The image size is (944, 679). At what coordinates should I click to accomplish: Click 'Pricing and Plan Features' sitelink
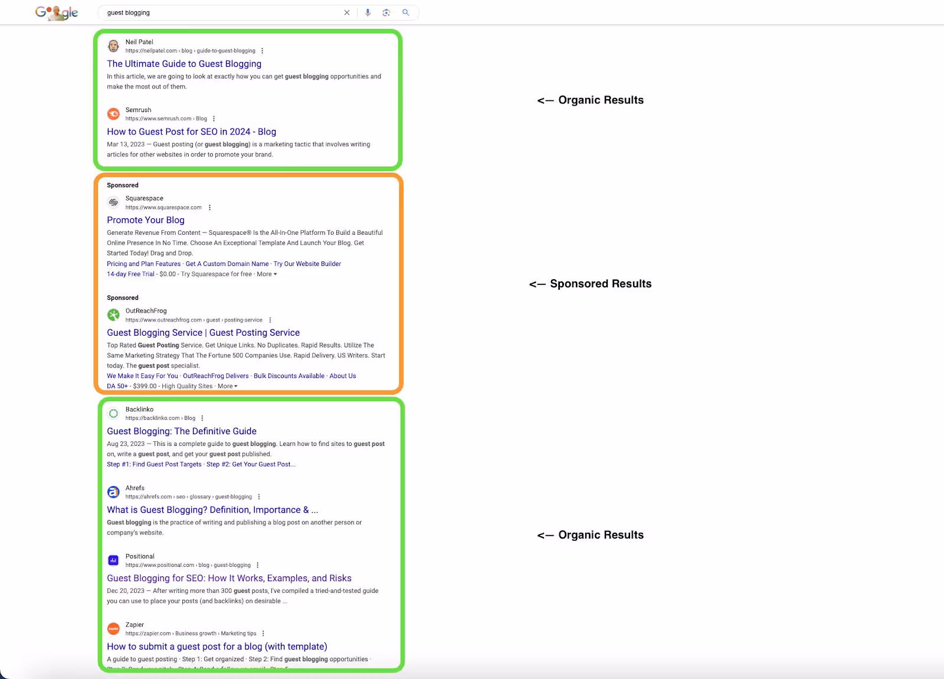coord(144,264)
